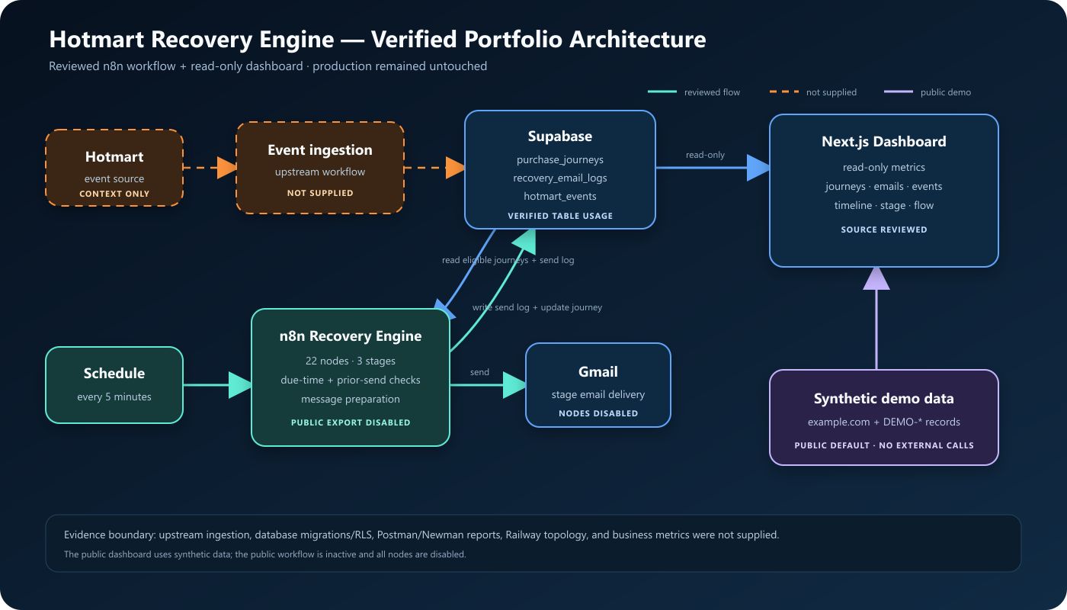Click the "upstream workflow" text
The height and width of the screenshot is (610, 1067).
[320, 172]
